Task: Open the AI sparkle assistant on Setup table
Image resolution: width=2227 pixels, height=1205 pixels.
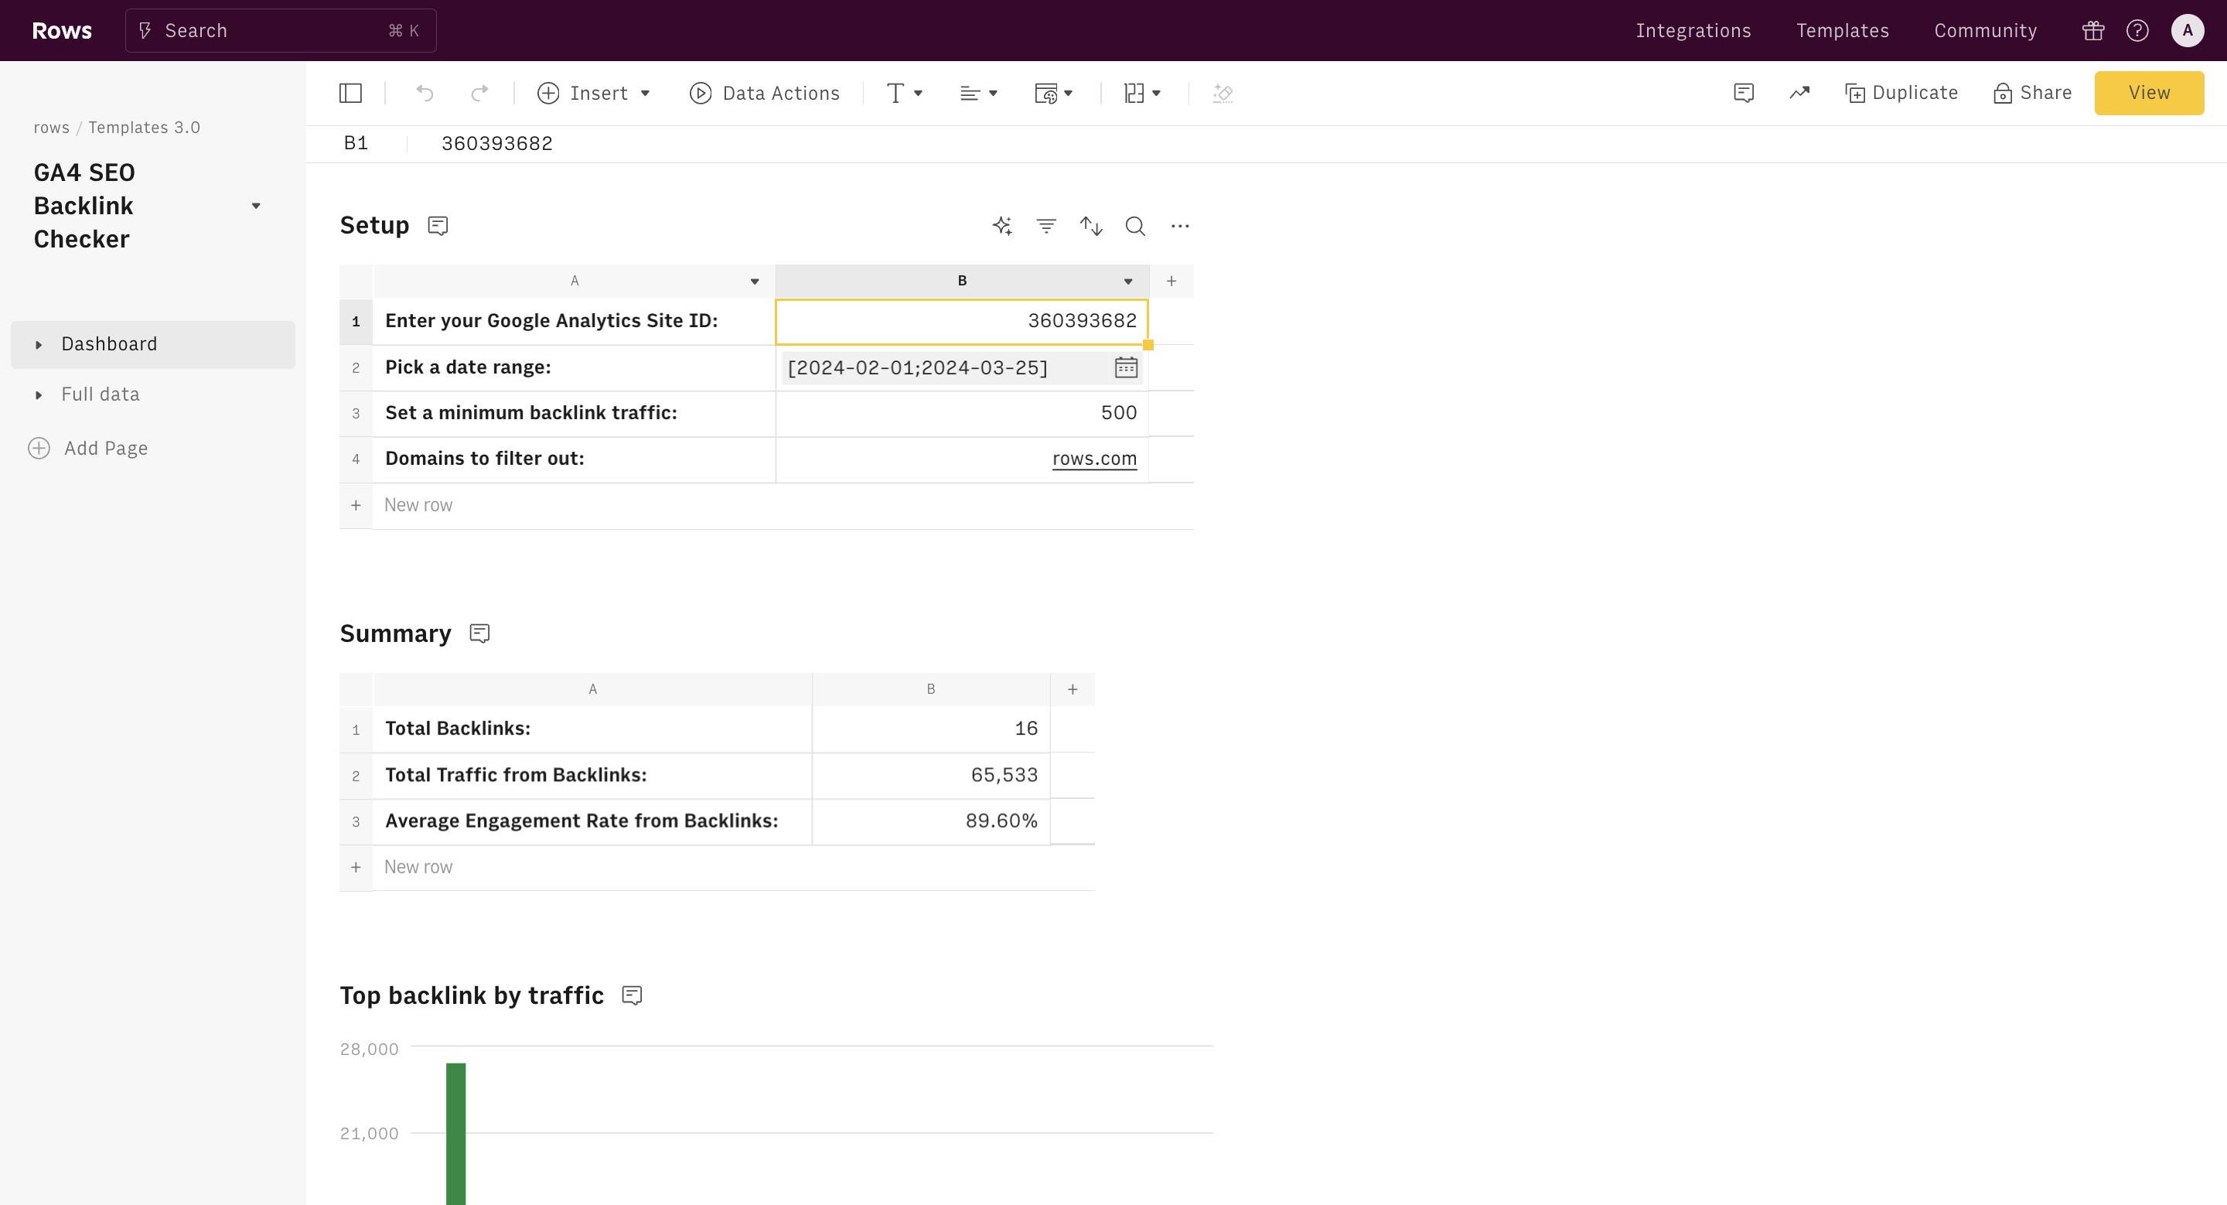Action: pyautogui.click(x=1002, y=227)
